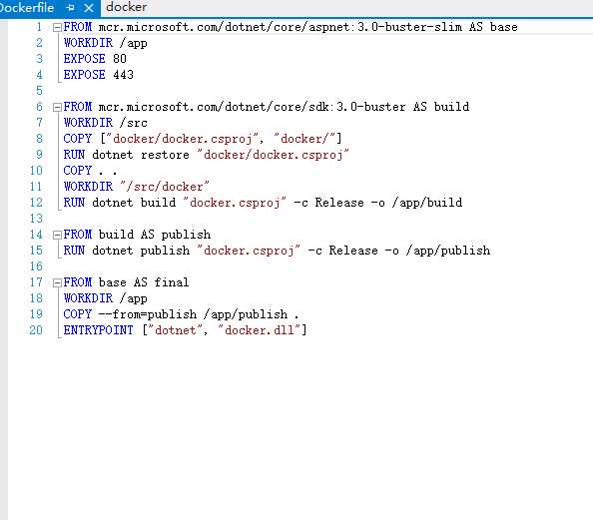This screenshot has height=520, width=593.
Task: Collapse the FROM build AS publish block
Action: (57, 236)
